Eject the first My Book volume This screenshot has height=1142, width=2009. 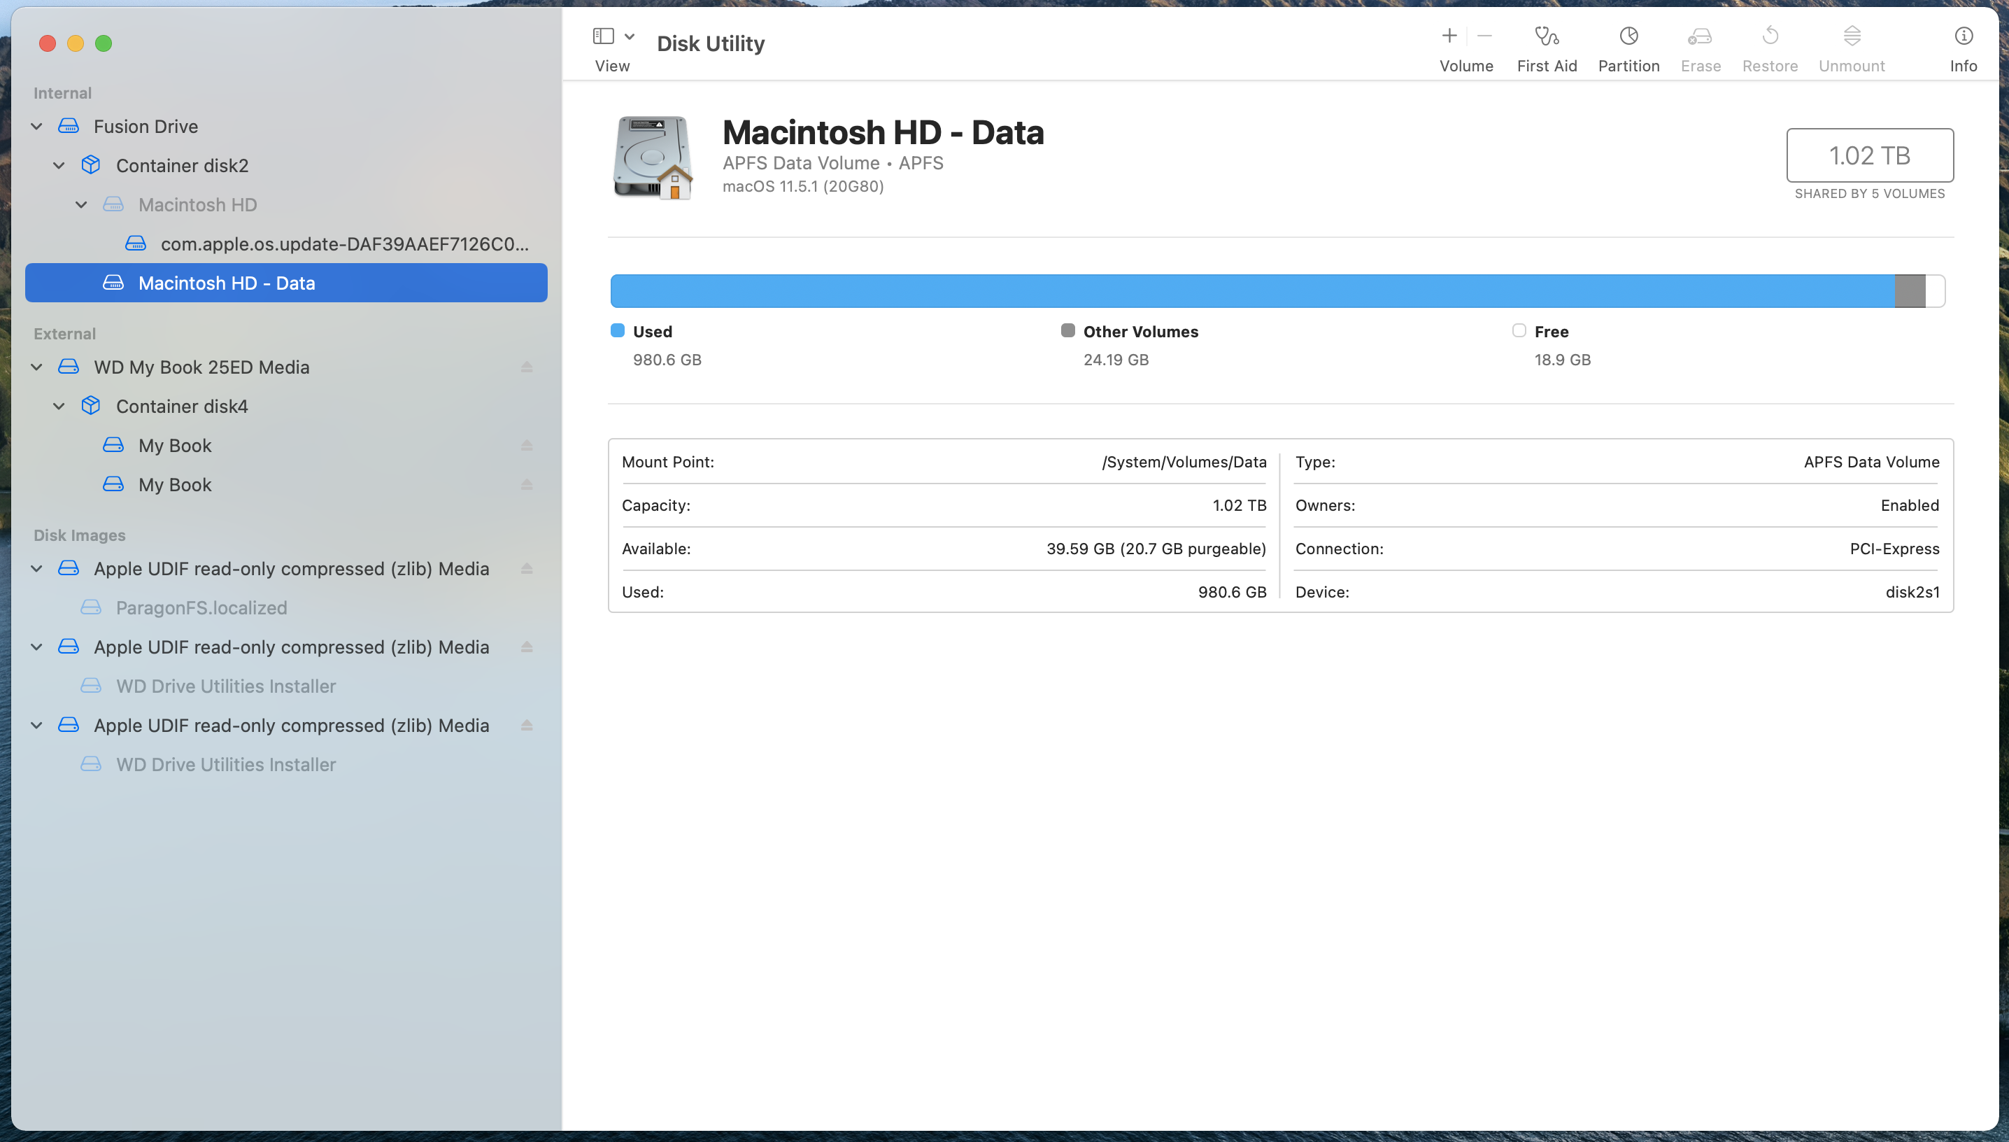[527, 446]
